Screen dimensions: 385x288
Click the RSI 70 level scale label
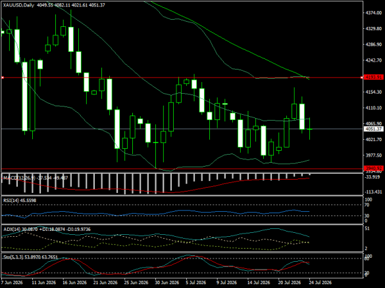pyautogui.click(x=367, y=205)
